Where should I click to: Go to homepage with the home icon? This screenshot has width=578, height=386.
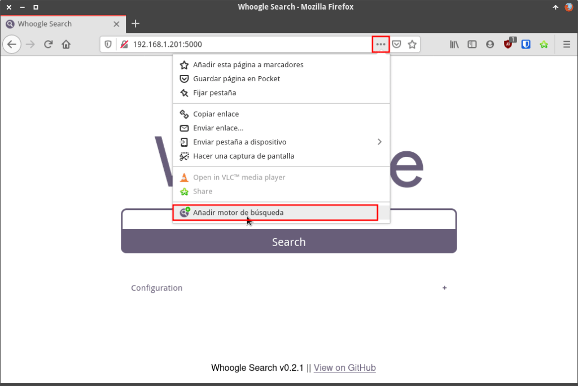[x=66, y=44]
